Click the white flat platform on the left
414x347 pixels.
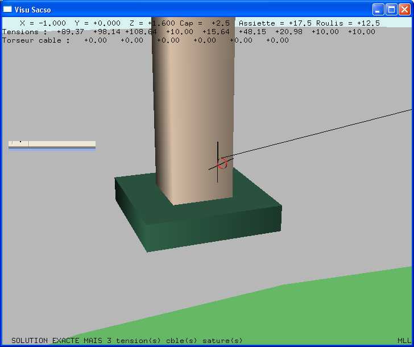click(52, 144)
